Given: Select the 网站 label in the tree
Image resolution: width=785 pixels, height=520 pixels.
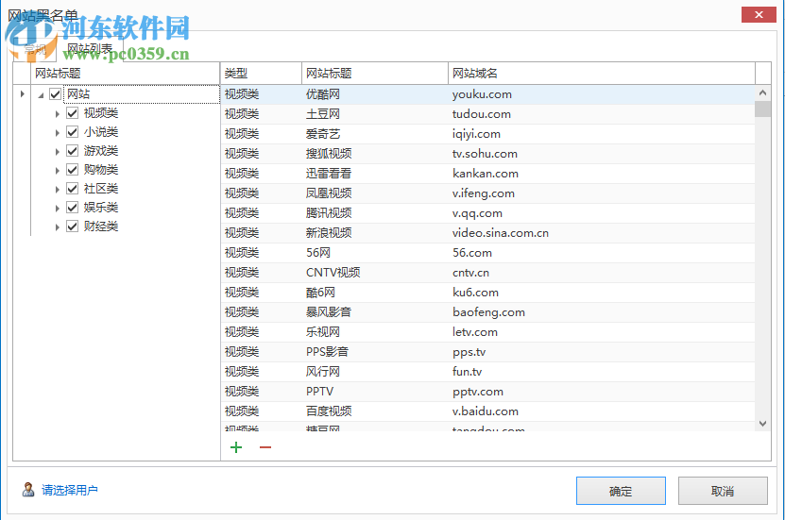Looking at the screenshot, I should [78, 94].
